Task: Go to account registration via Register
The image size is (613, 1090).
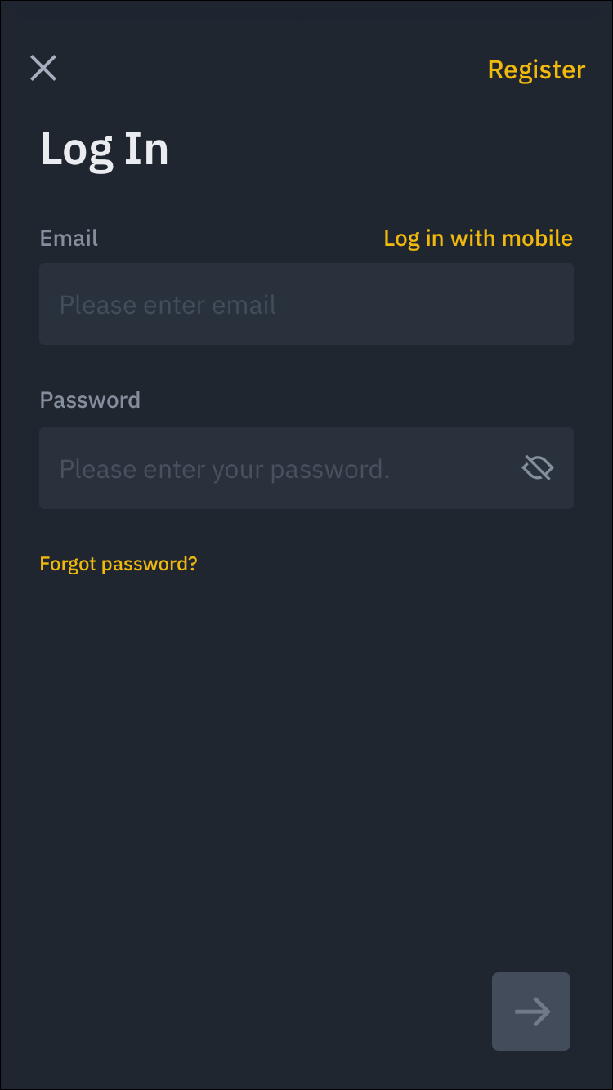Action: (536, 69)
